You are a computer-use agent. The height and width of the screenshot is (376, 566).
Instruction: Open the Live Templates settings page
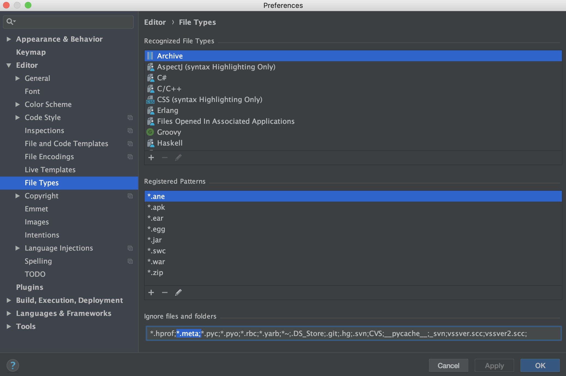point(50,170)
